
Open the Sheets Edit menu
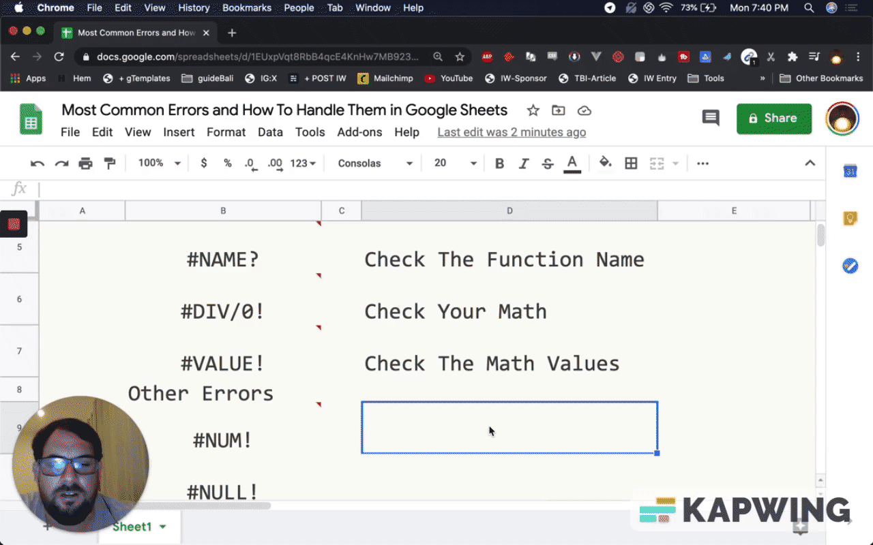(102, 132)
